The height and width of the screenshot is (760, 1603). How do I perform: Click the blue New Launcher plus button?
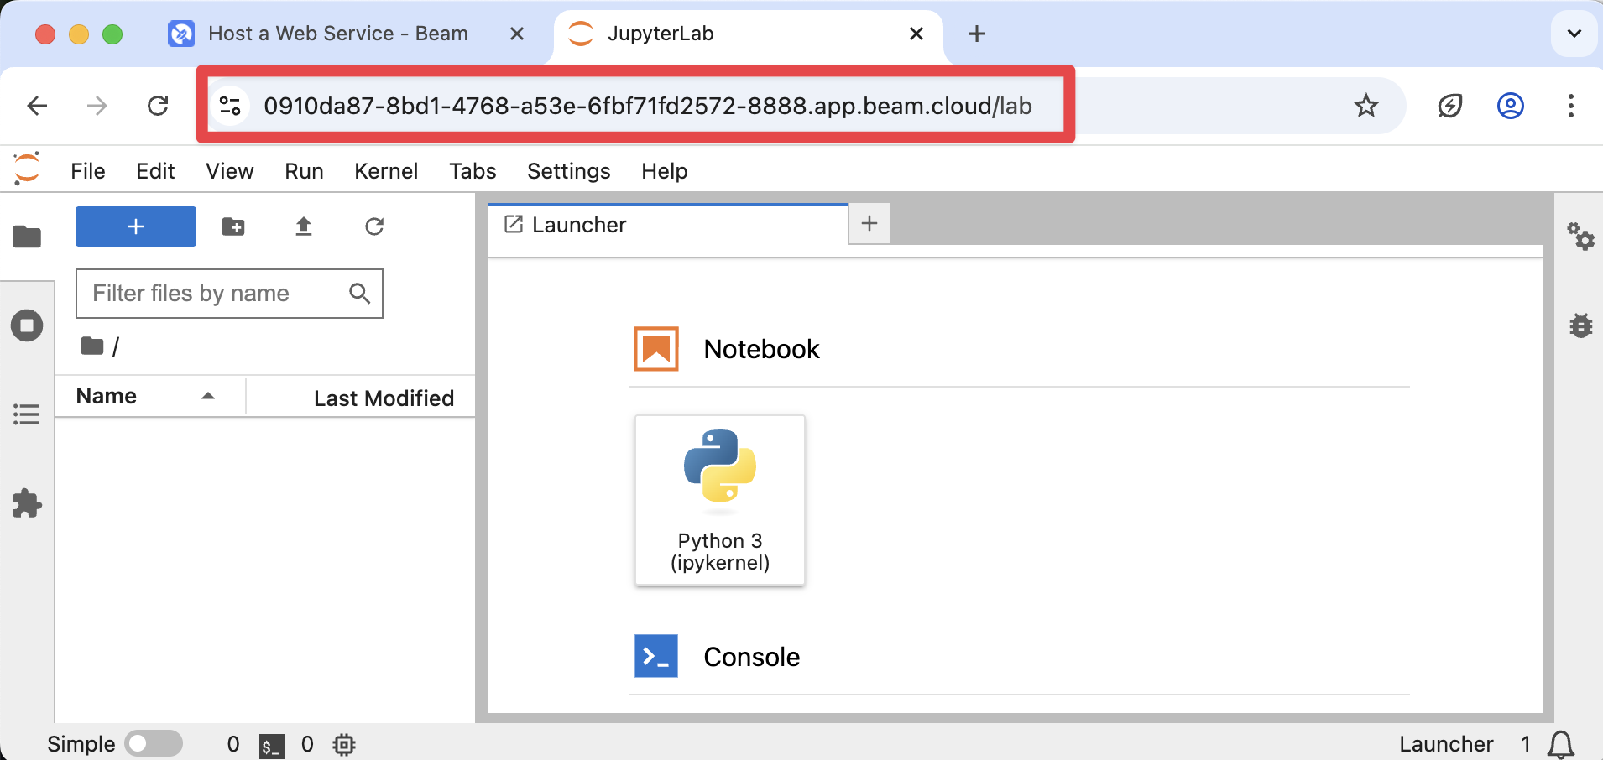[136, 226]
